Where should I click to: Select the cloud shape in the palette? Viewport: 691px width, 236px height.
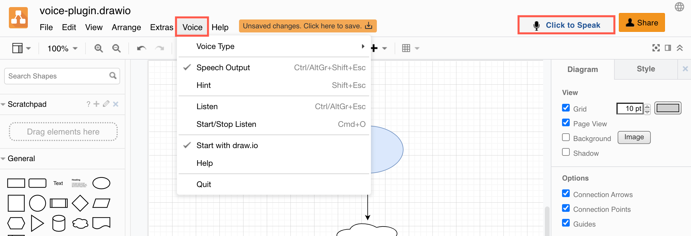80,223
